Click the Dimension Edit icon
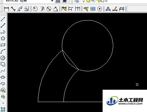Image resolution: width=147 pixels, height=112 pixels. point(108,9)
